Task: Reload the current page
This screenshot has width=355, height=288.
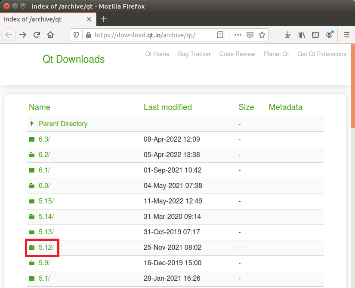Action: click(37, 35)
